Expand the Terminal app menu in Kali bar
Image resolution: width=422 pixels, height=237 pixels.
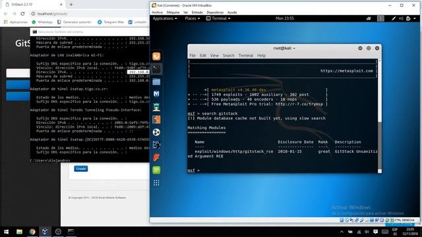tap(218, 18)
